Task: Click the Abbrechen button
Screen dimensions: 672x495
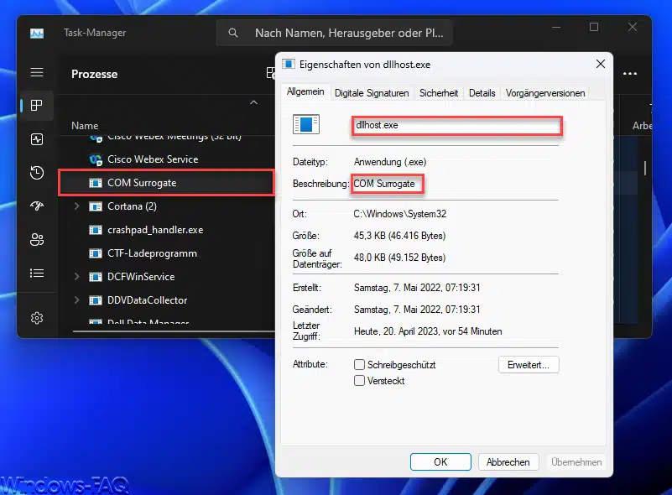Action: coord(508,462)
